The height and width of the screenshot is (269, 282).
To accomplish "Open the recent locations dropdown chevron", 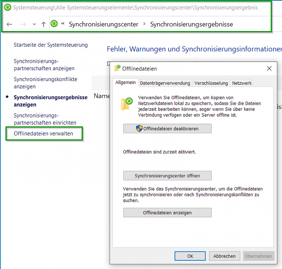I will [x=34, y=24].
